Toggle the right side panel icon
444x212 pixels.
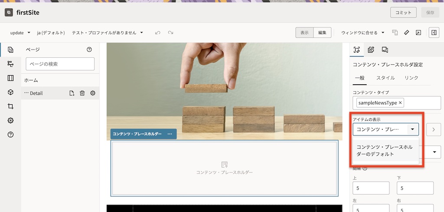click(434, 33)
